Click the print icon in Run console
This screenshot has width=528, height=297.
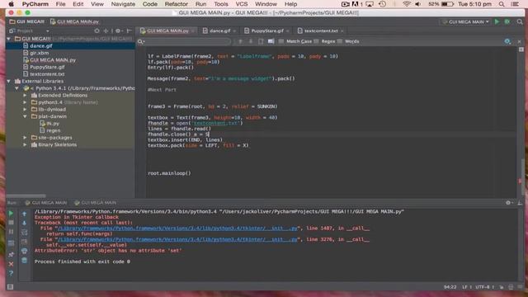[x=24, y=251]
